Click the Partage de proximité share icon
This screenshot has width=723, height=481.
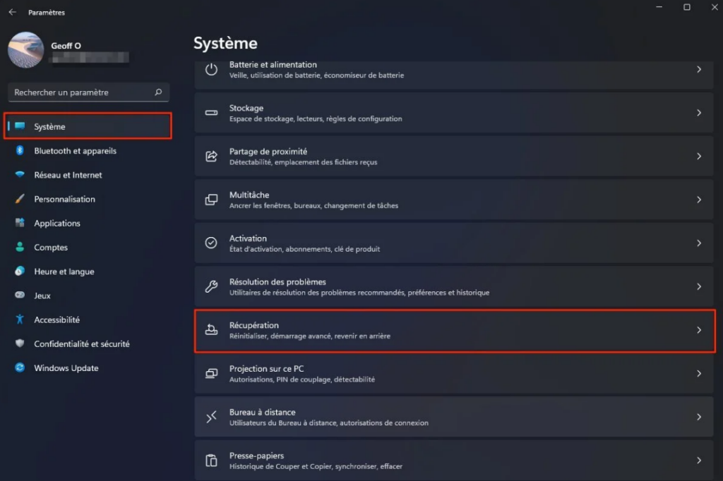[x=211, y=157]
